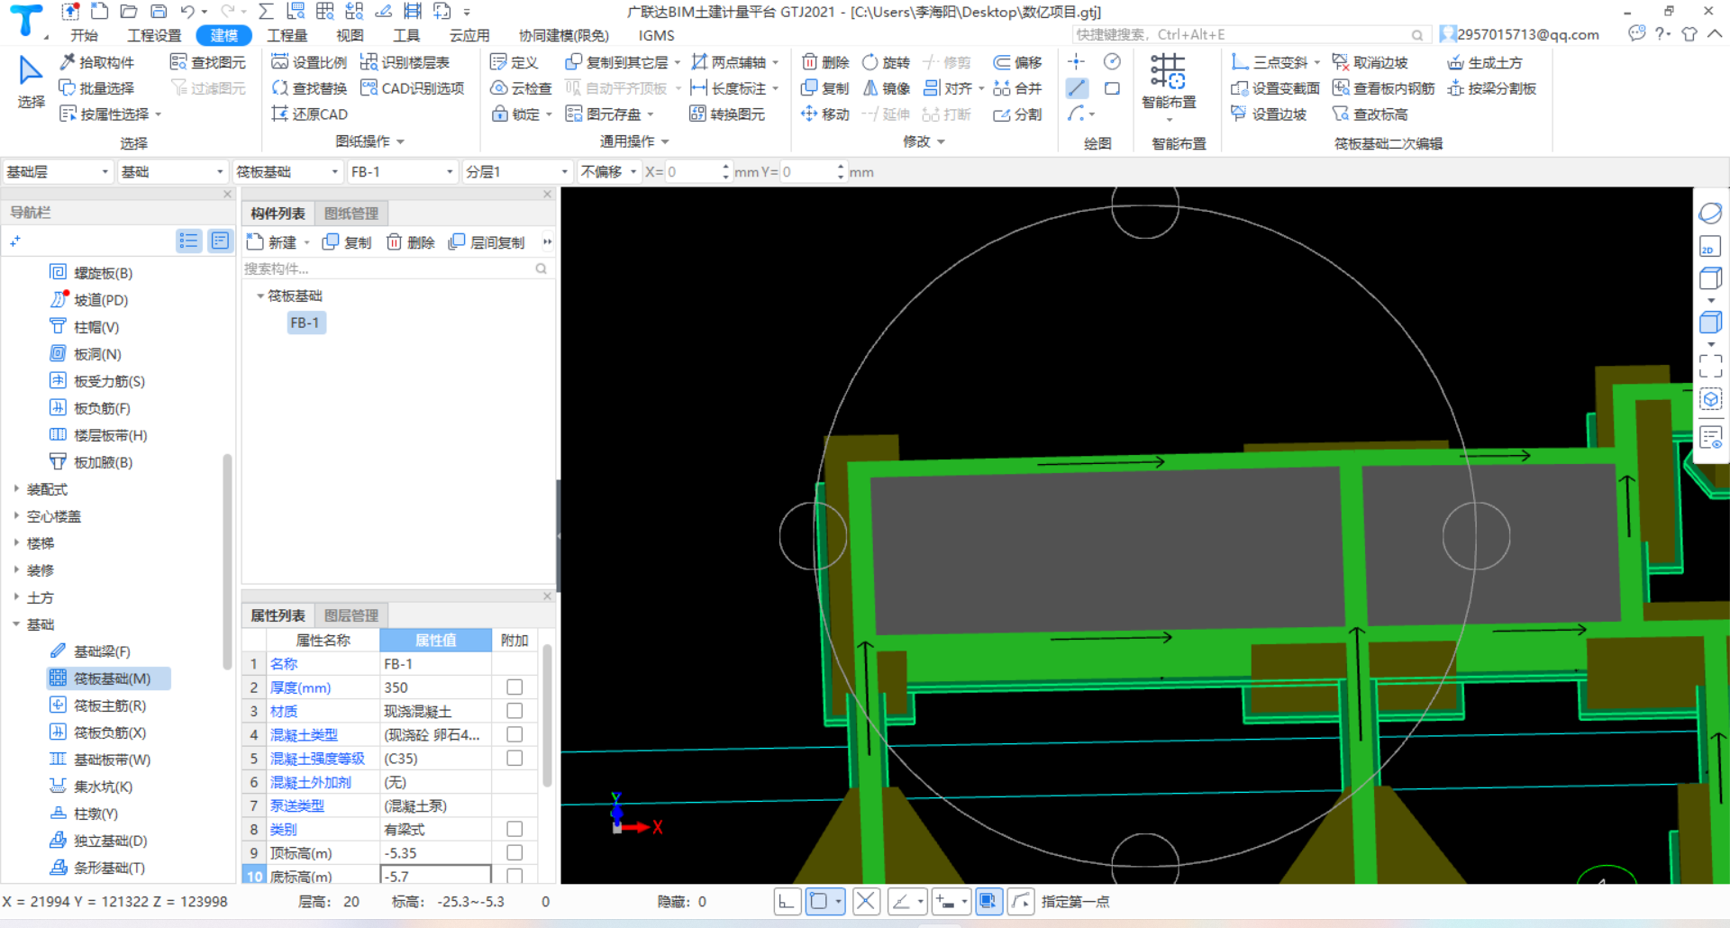
Task: Click 识别楼层表 recognize floor table
Action: (405, 62)
